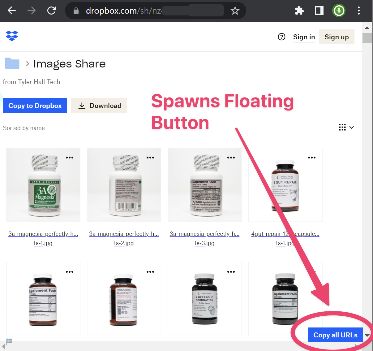This screenshot has width=373, height=351.
Task: Open the 4 Metabolic Foundation bottle thumbnail
Action: click(x=205, y=299)
